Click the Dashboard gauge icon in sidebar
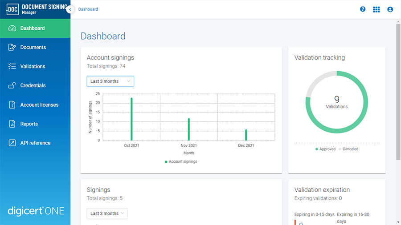The width and height of the screenshot is (401, 225). click(x=12, y=28)
